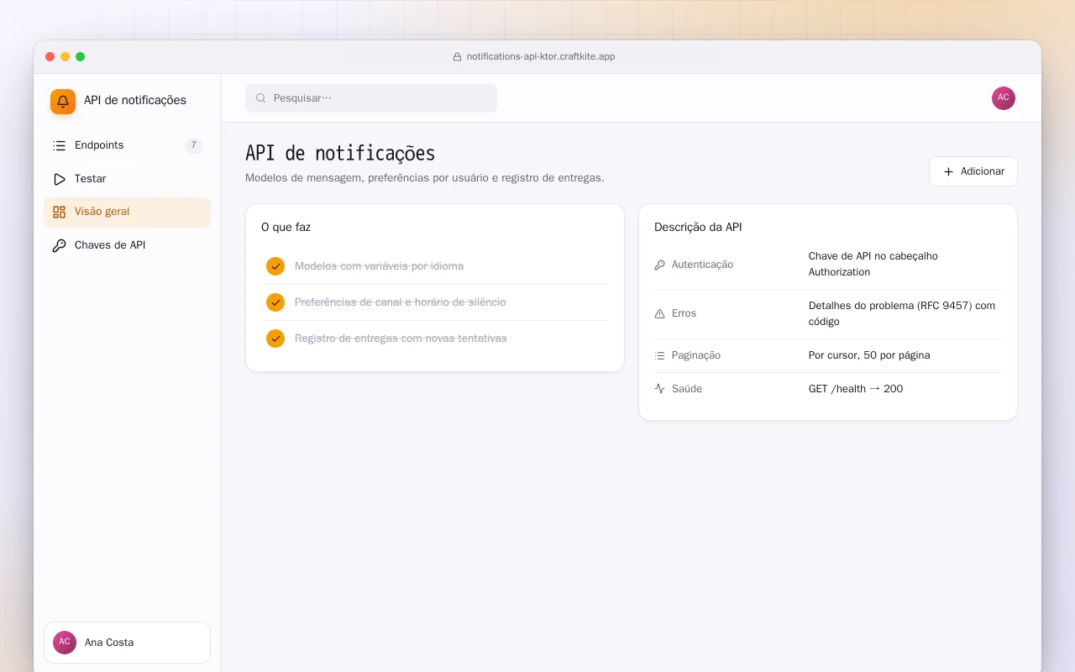The height and width of the screenshot is (672, 1075).
Task: Click the 'Descrição da API' card title
Action: [698, 228]
